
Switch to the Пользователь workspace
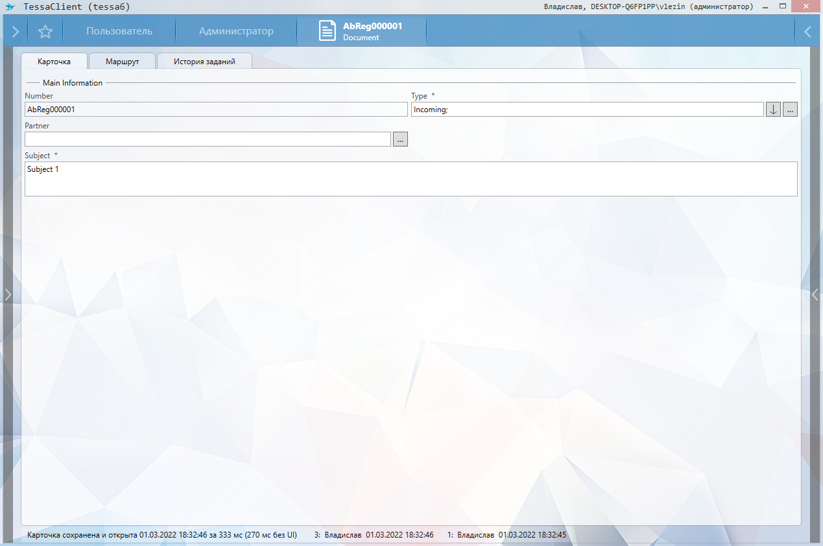[x=119, y=31]
